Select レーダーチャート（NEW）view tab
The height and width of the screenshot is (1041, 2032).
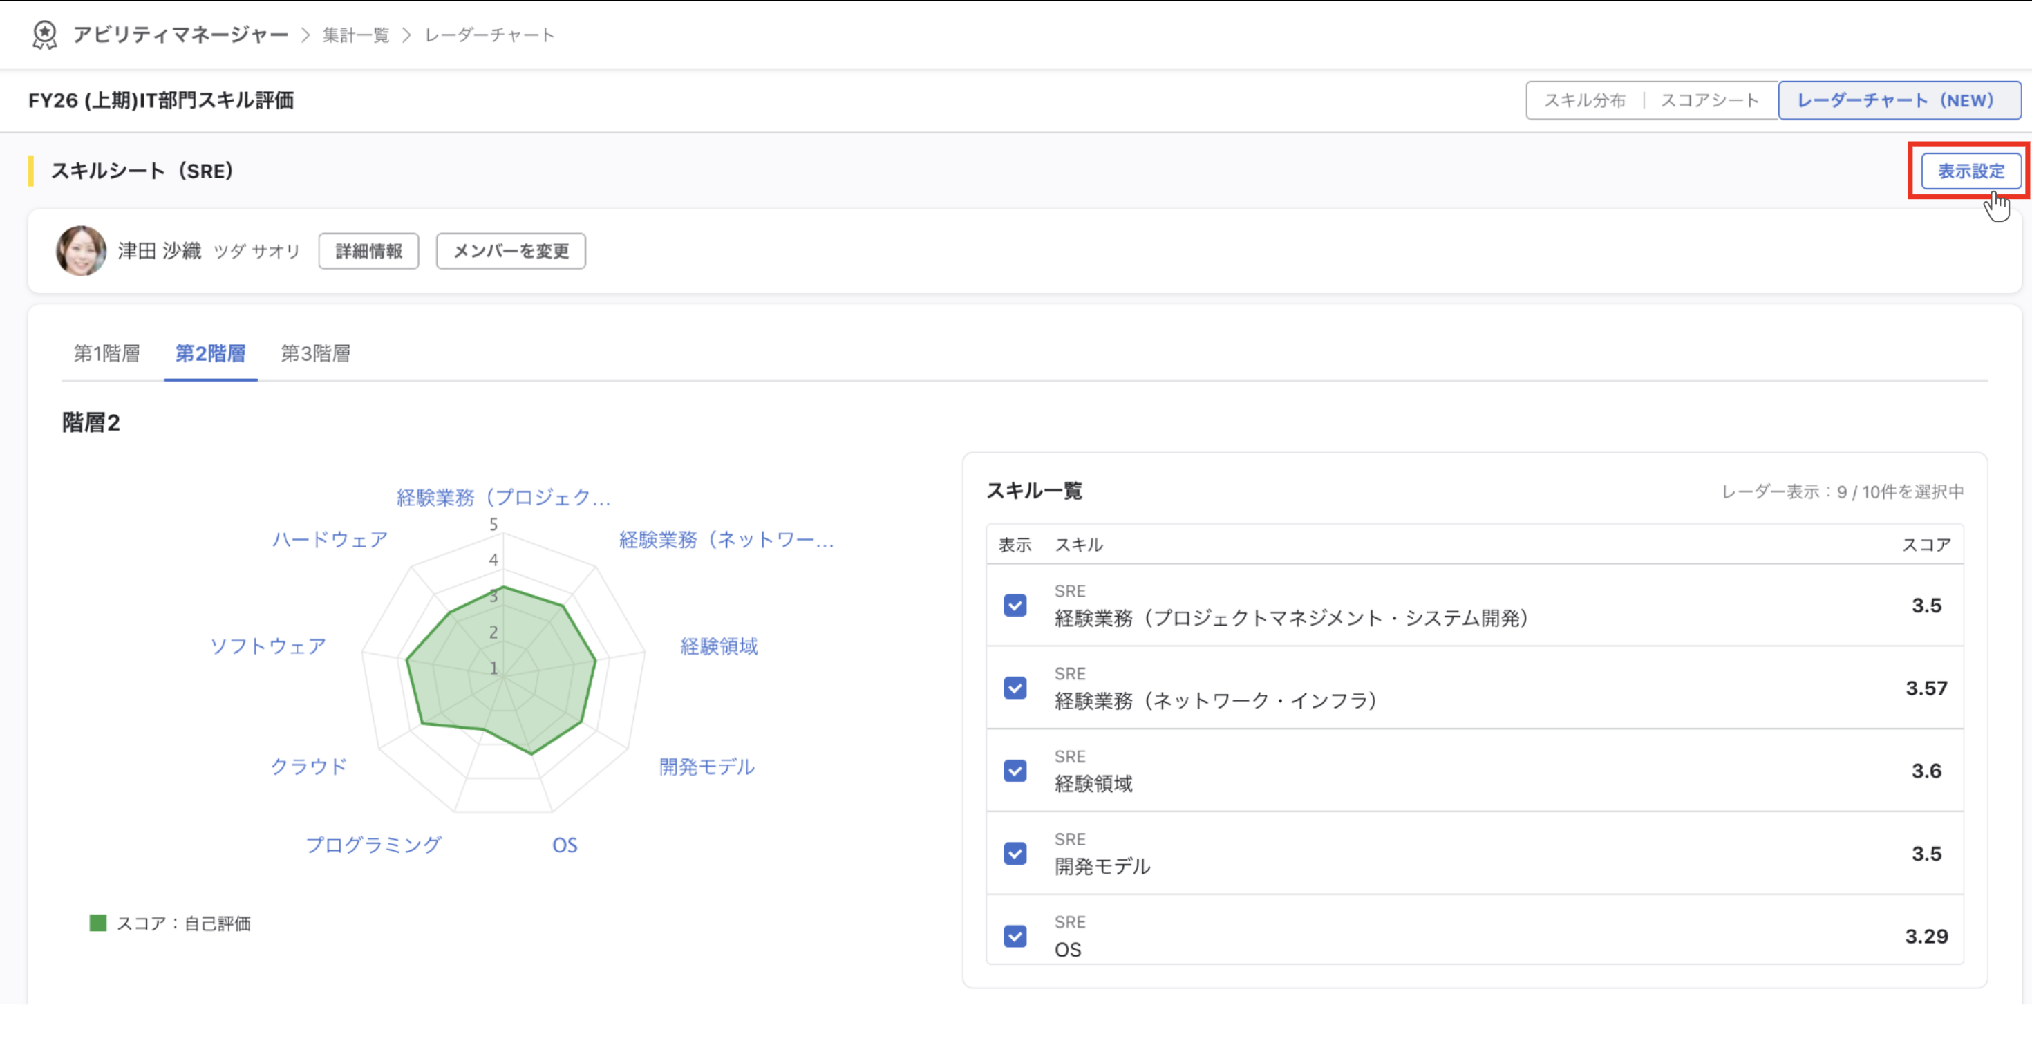click(1899, 100)
